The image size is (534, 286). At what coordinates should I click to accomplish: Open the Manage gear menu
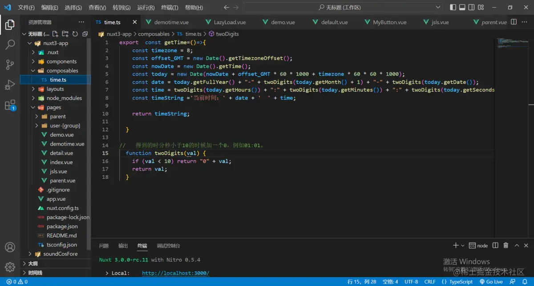click(10, 267)
